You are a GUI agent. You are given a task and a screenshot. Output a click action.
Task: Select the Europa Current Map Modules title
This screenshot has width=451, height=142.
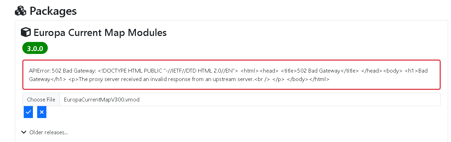point(100,33)
